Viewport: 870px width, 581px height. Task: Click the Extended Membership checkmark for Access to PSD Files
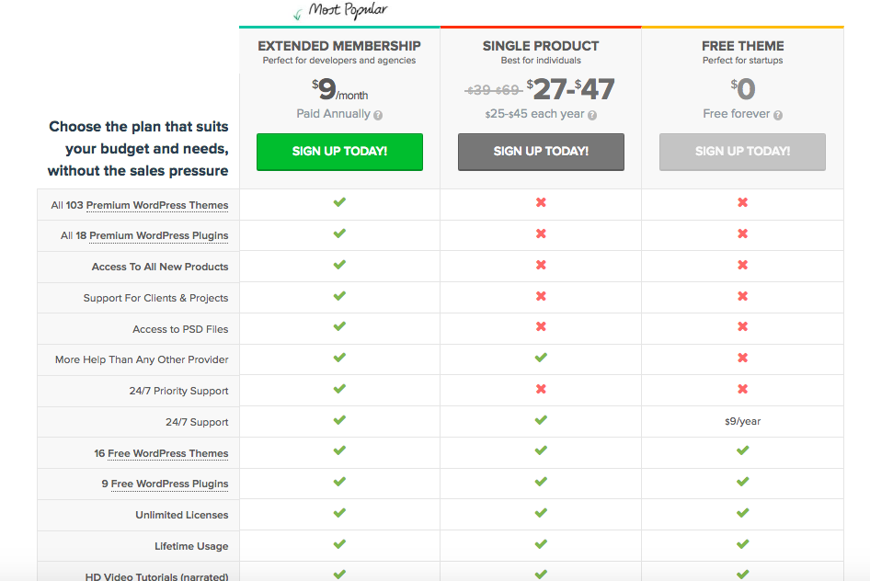(339, 326)
